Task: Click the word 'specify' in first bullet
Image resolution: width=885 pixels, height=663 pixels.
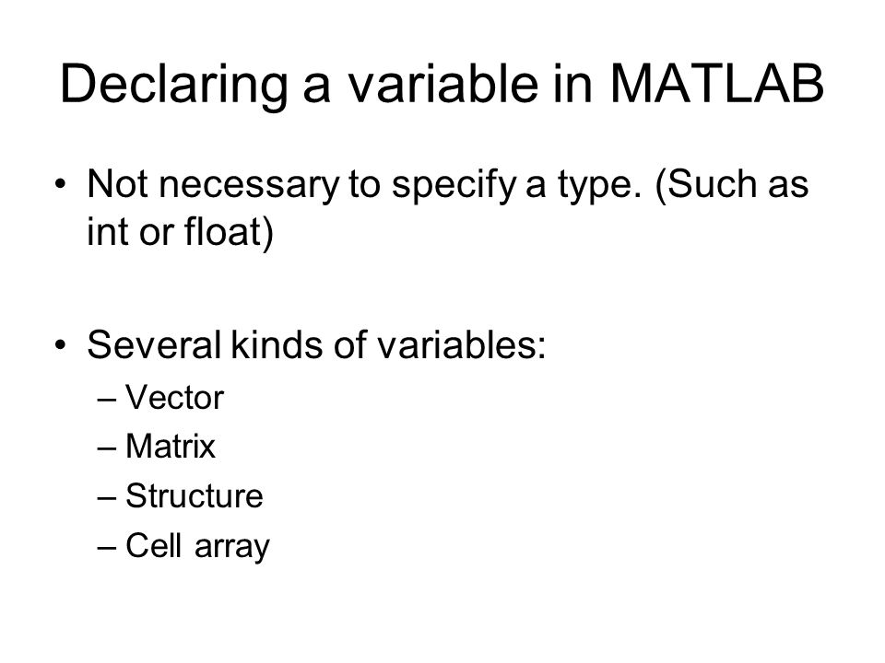Action: 454,187
